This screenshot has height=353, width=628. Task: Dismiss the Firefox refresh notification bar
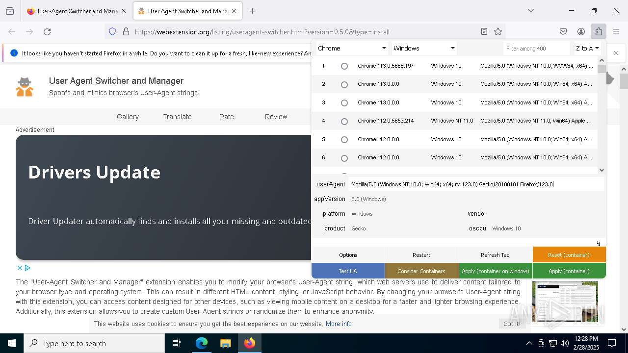pos(616,53)
